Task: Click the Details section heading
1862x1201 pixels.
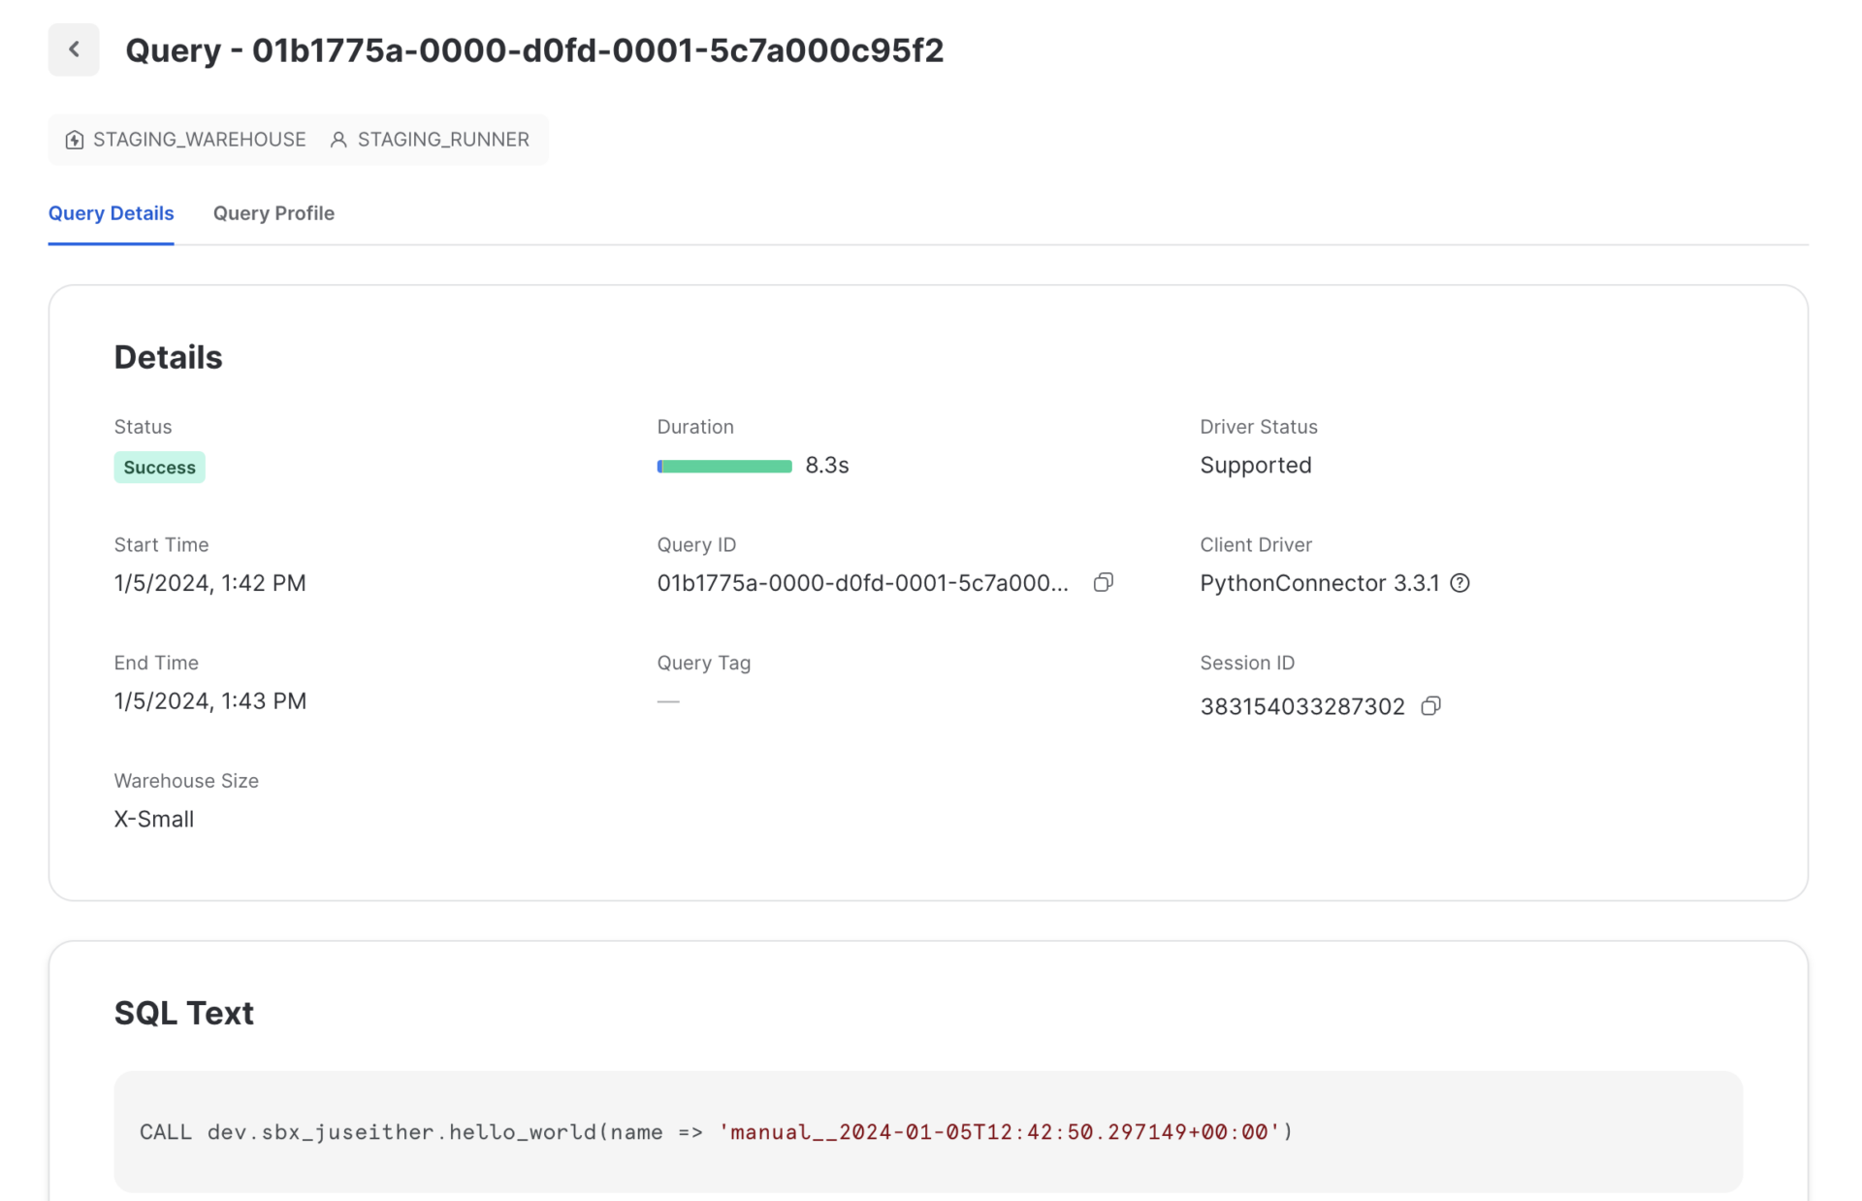Action: 169,357
